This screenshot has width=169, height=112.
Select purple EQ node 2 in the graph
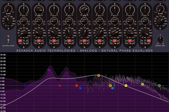tap(49, 70)
